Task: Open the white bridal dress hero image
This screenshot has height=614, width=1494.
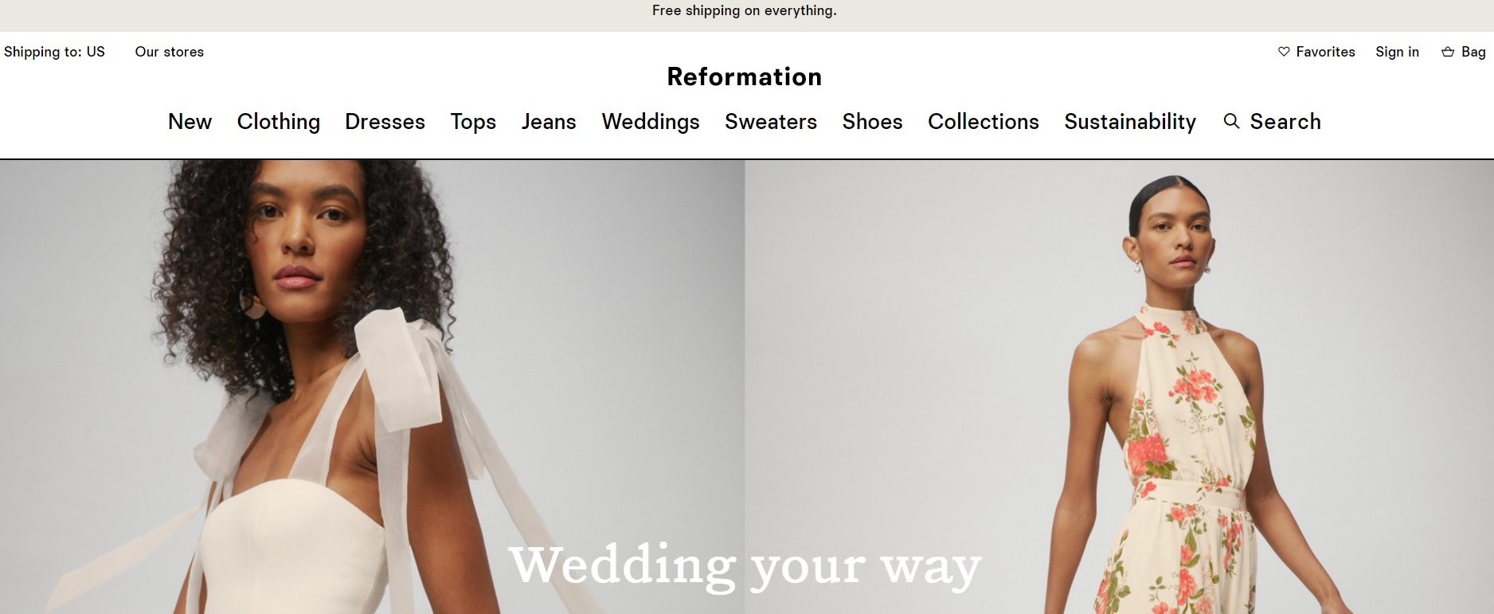Action: pyautogui.click(x=372, y=386)
